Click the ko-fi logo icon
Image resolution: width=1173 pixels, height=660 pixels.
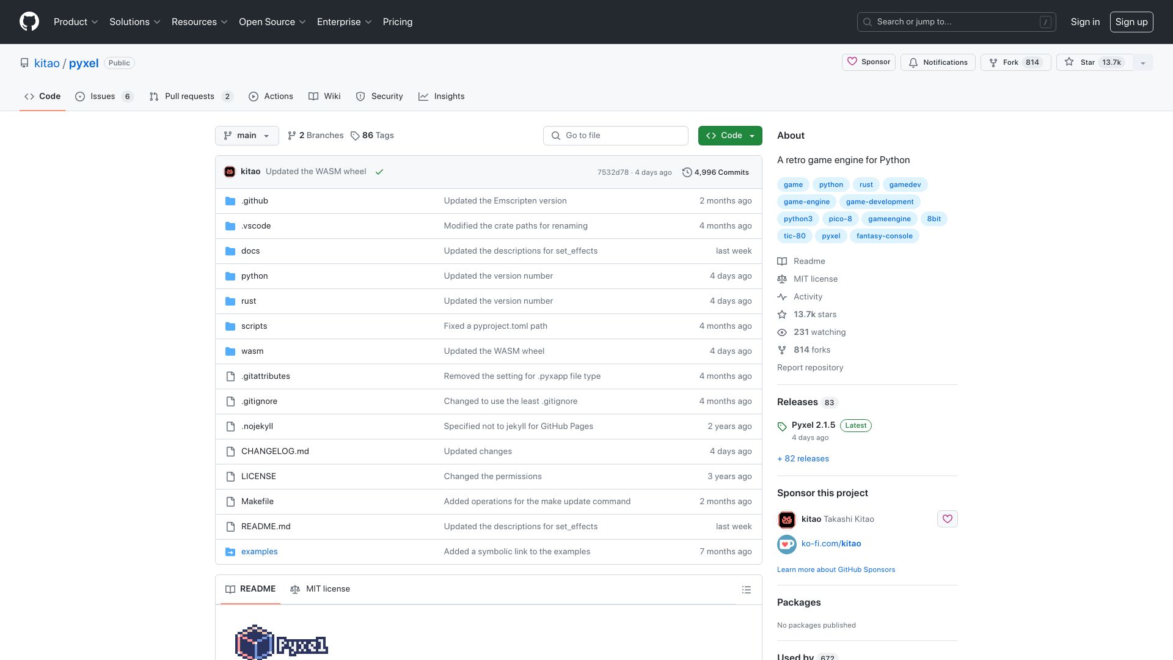[x=786, y=544]
